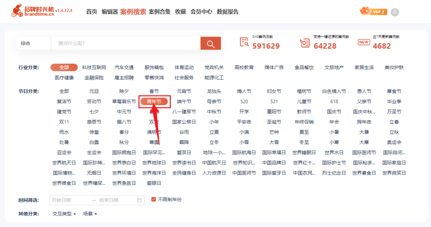Filter by the 除夕 holiday
Screen dimensions: 431x227
coord(124,91)
